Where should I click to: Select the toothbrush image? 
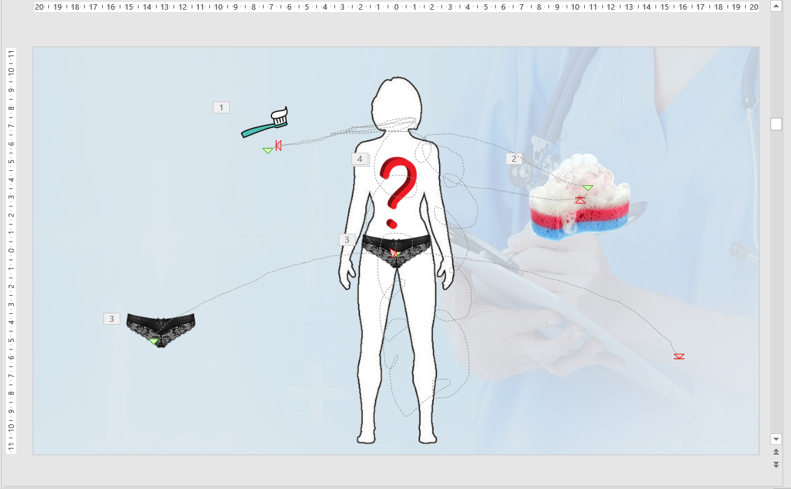[x=264, y=124]
